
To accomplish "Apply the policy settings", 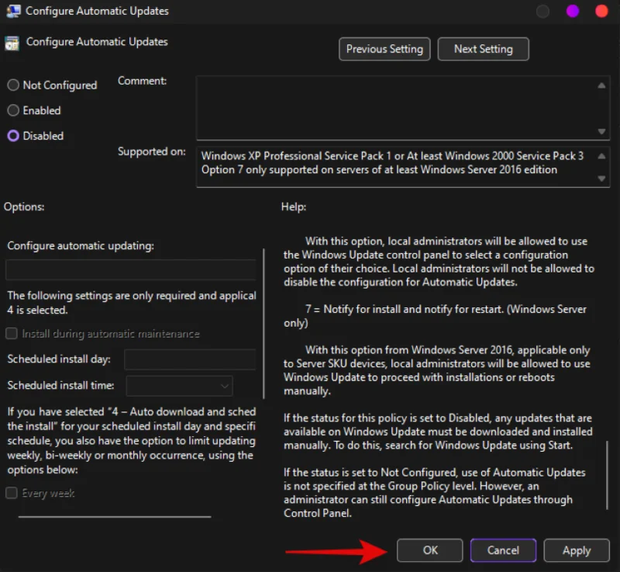I will coord(577,550).
